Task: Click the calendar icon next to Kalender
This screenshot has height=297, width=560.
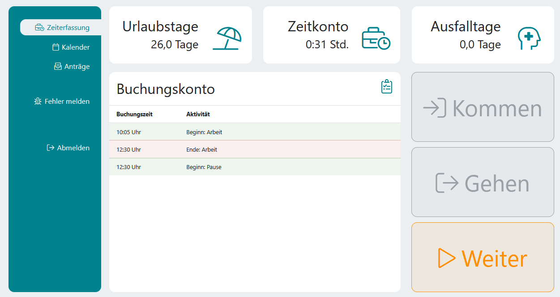Action: (x=56, y=47)
